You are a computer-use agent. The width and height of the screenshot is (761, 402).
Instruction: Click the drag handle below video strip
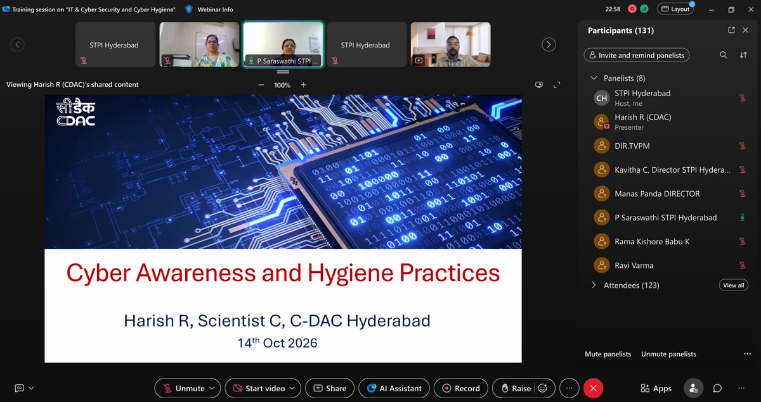tap(283, 72)
